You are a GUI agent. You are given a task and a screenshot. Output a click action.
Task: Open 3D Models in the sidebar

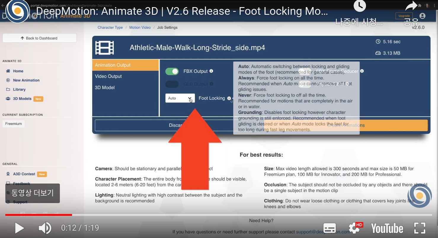(22, 99)
